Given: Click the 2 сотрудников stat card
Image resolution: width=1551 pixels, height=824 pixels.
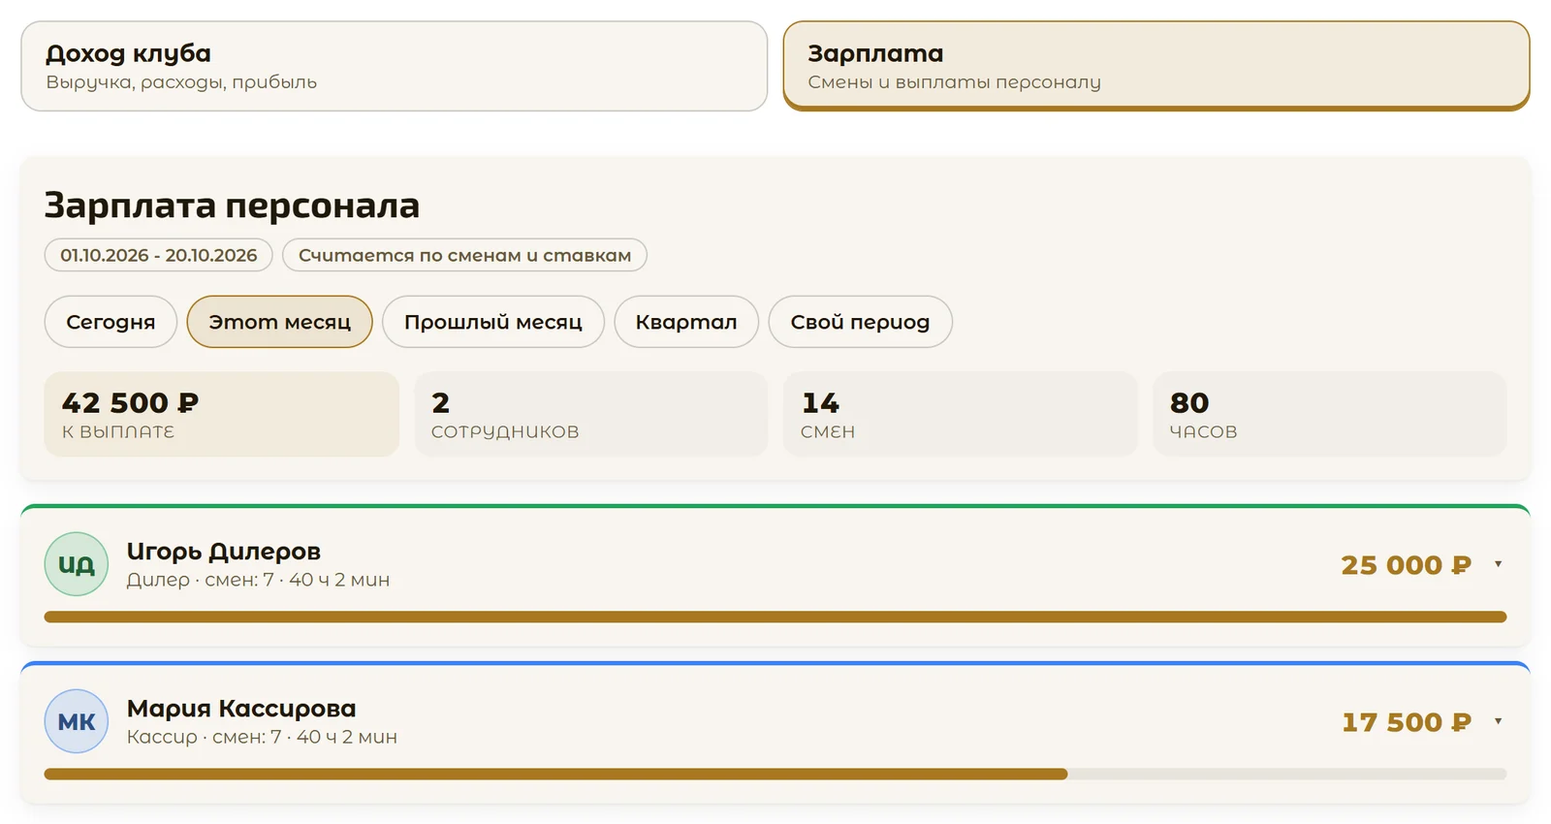Looking at the screenshot, I should (591, 414).
